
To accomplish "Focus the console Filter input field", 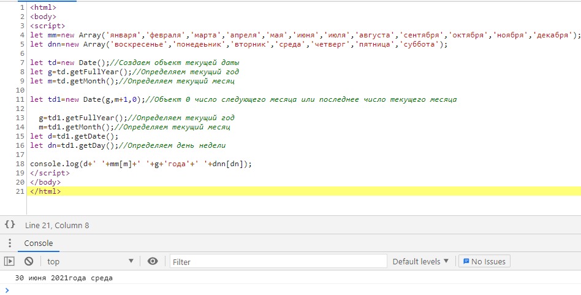I will (278, 261).
